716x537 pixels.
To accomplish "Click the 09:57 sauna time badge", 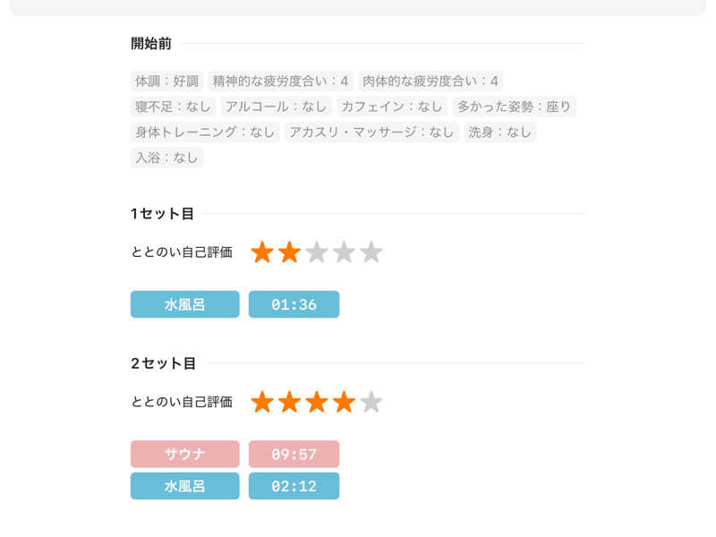I will (x=294, y=454).
